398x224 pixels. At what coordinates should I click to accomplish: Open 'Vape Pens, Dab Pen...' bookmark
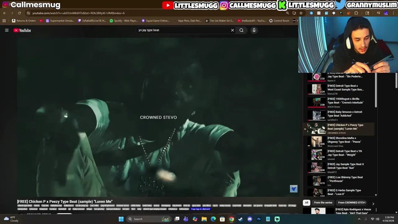[x=187, y=21]
